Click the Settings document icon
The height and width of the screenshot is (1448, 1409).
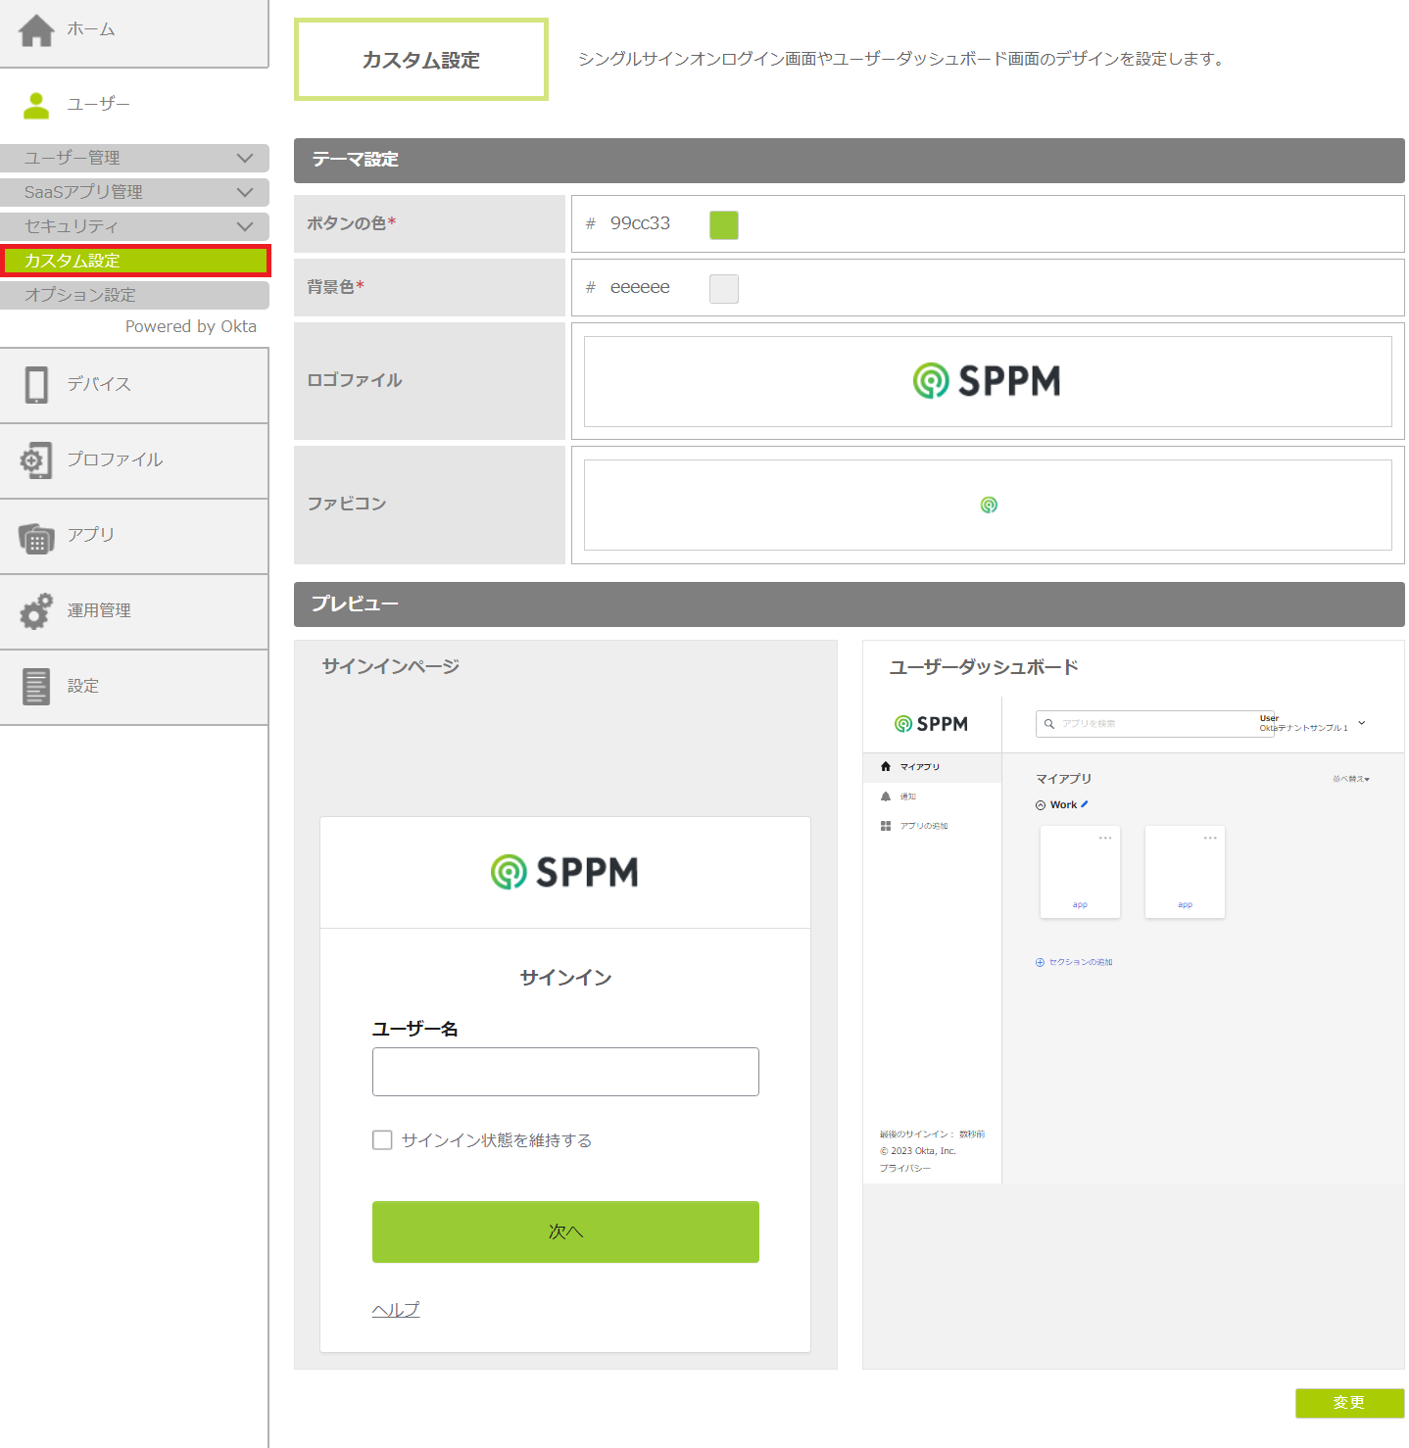[36, 687]
